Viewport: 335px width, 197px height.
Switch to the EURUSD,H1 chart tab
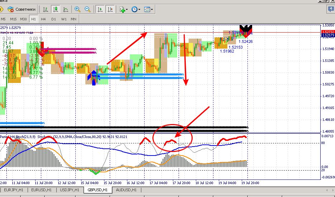click(x=41, y=190)
